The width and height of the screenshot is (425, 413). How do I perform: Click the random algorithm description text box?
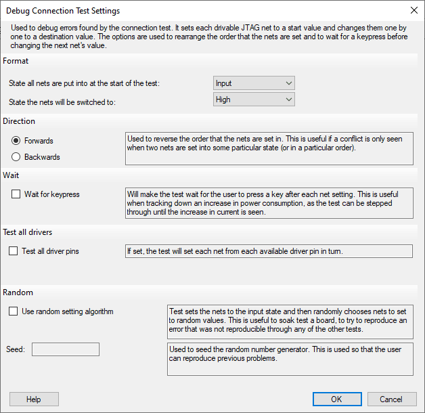coord(290,322)
